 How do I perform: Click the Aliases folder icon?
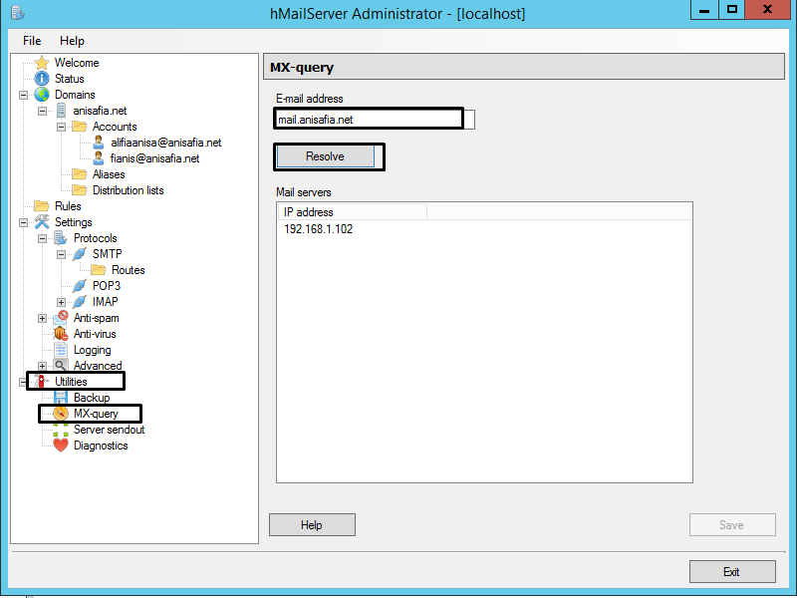pyautogui.click(x=80, y=173)
